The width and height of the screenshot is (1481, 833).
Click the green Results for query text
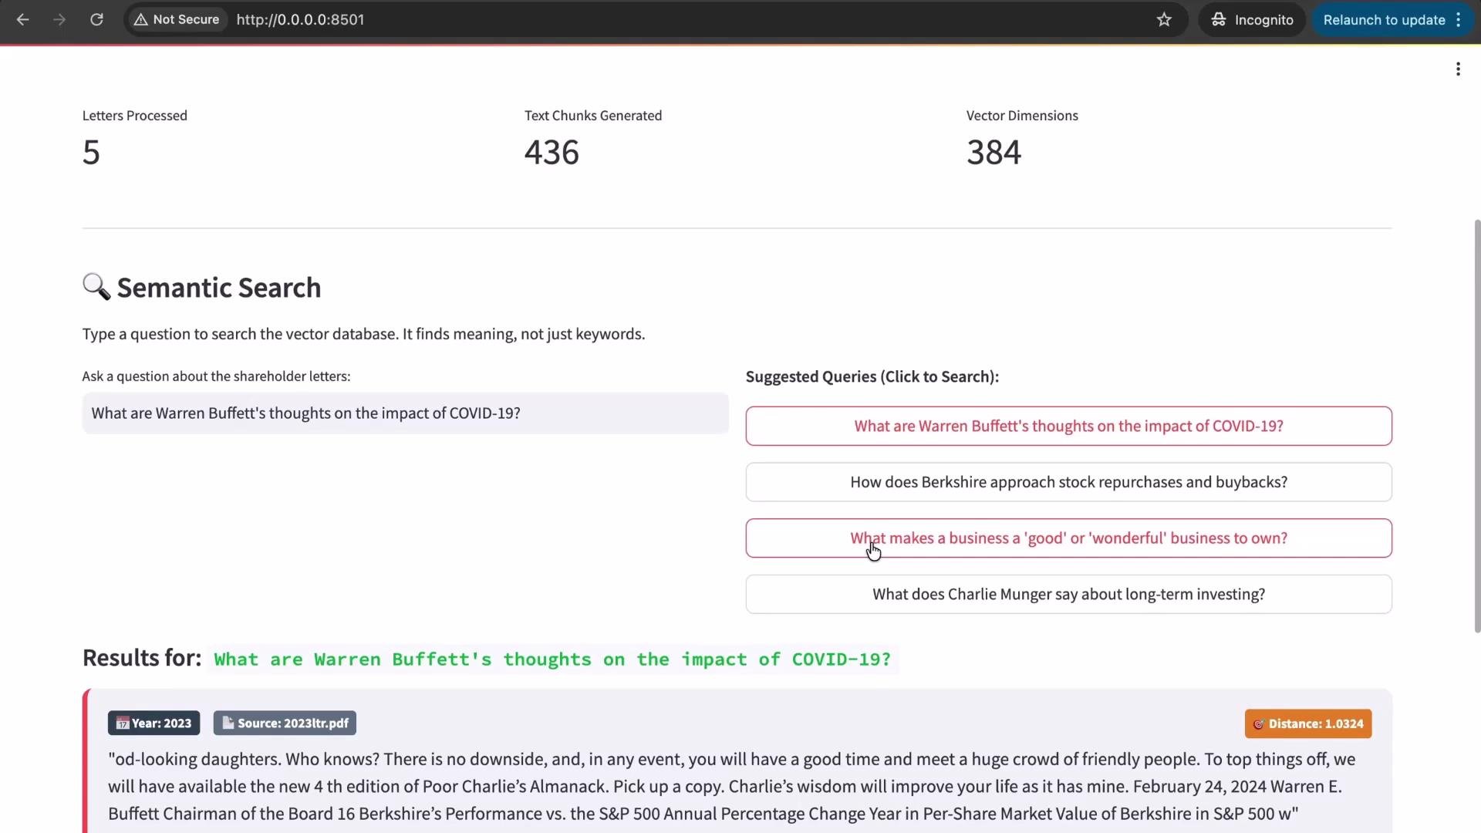pyautogui.click(x=552, y=659)
